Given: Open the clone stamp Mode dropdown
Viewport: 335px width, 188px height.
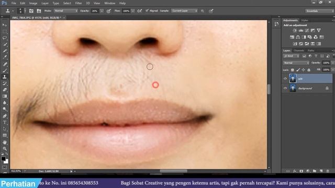Looking at the screenshot, I should click(x=65, y=10).
